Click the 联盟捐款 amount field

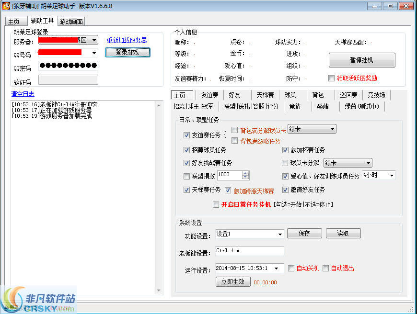coord(230,175)
